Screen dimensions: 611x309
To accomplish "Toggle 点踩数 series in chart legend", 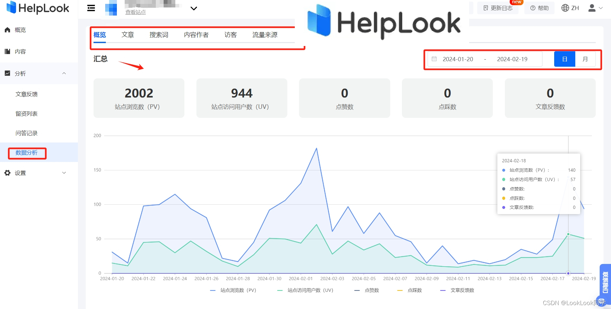I will pos(409,290).
